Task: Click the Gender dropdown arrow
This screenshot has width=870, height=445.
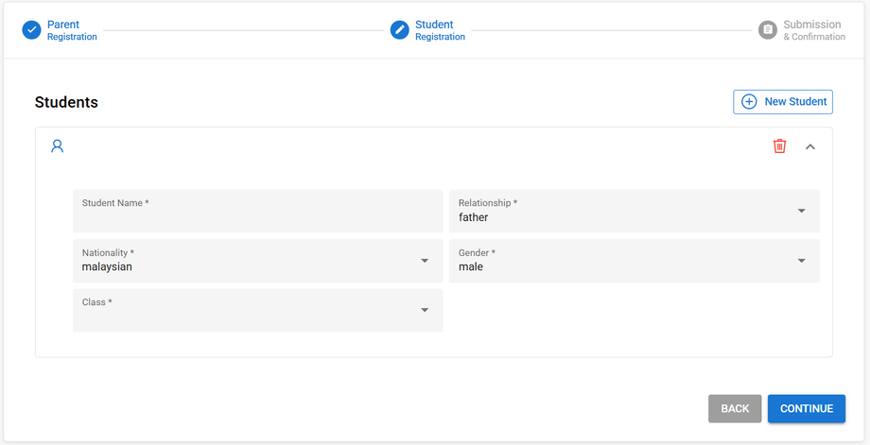Action: (x=802, y=261)
